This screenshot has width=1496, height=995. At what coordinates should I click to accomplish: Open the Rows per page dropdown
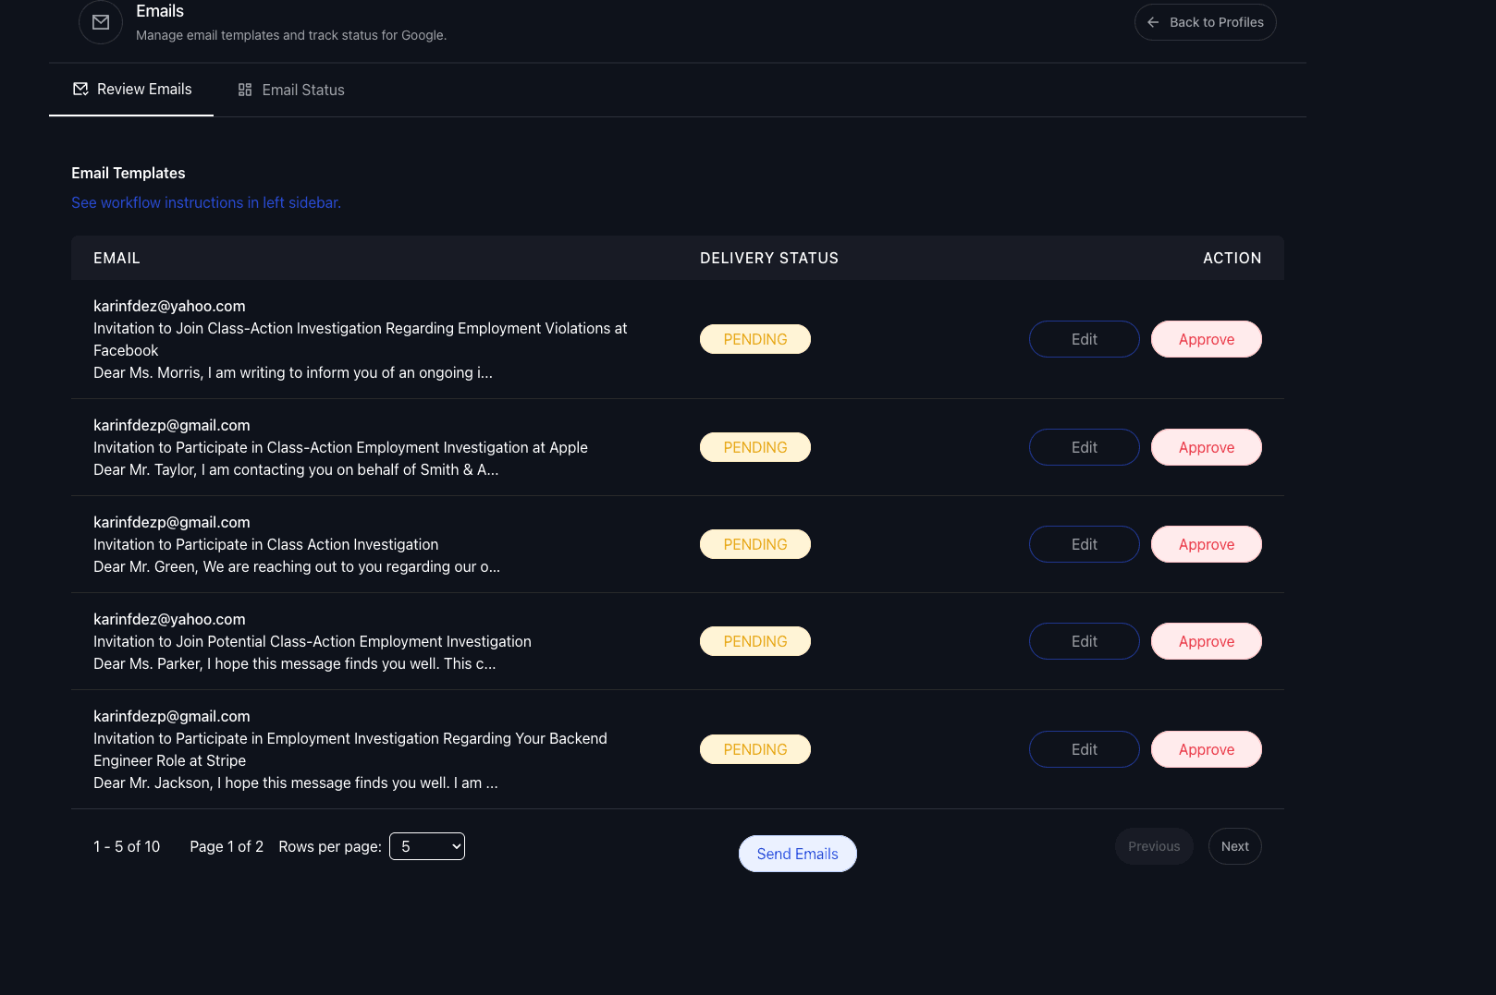pos(427,846)
